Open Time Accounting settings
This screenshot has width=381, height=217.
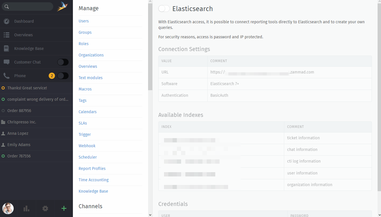[94, 180]
